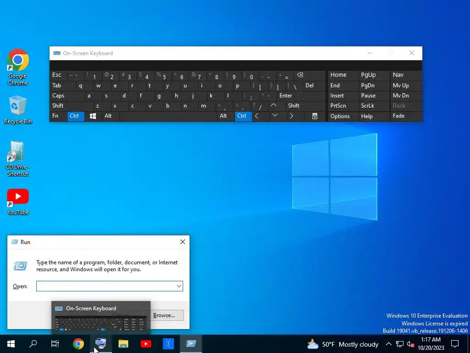Click the Mv Up key on On-Screen Keyboard
The image size is (470, 353).
point(406,85)
